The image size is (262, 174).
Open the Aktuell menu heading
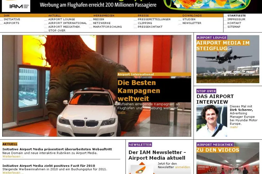[55, 15]
